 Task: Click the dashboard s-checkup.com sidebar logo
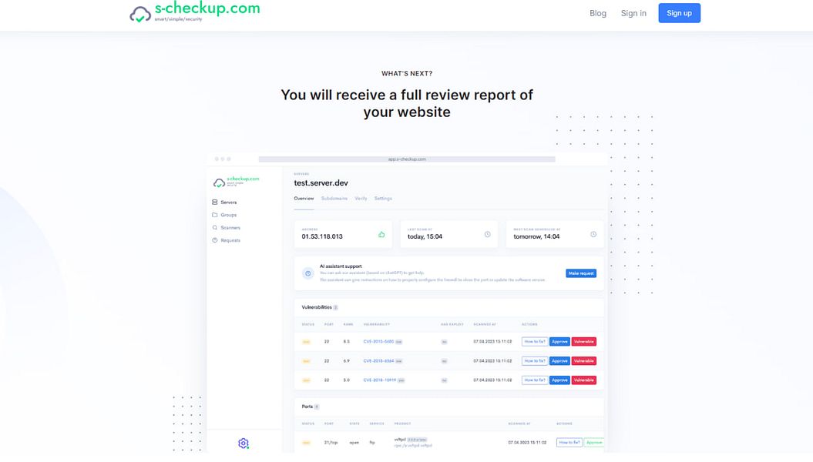(236, 181)
